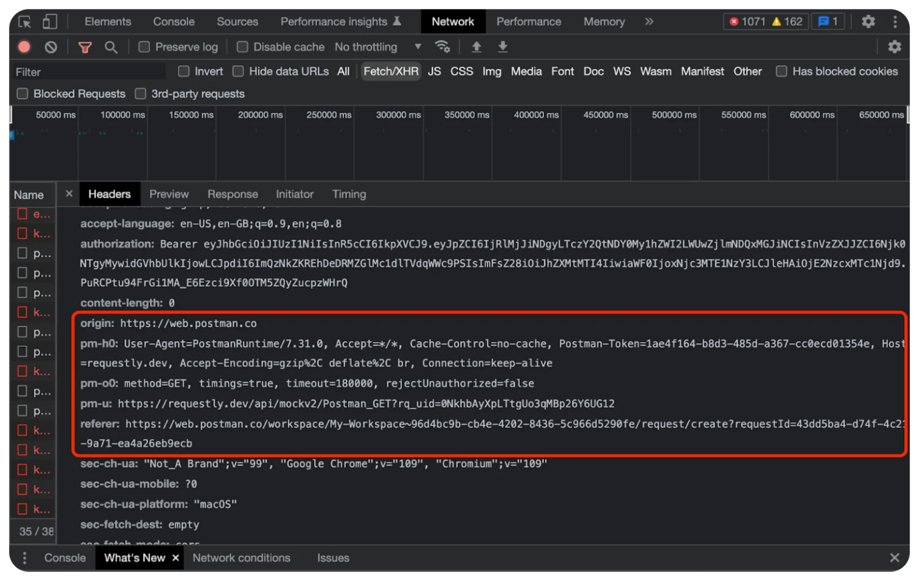Open network conditions panel icon

pos(443,47)
